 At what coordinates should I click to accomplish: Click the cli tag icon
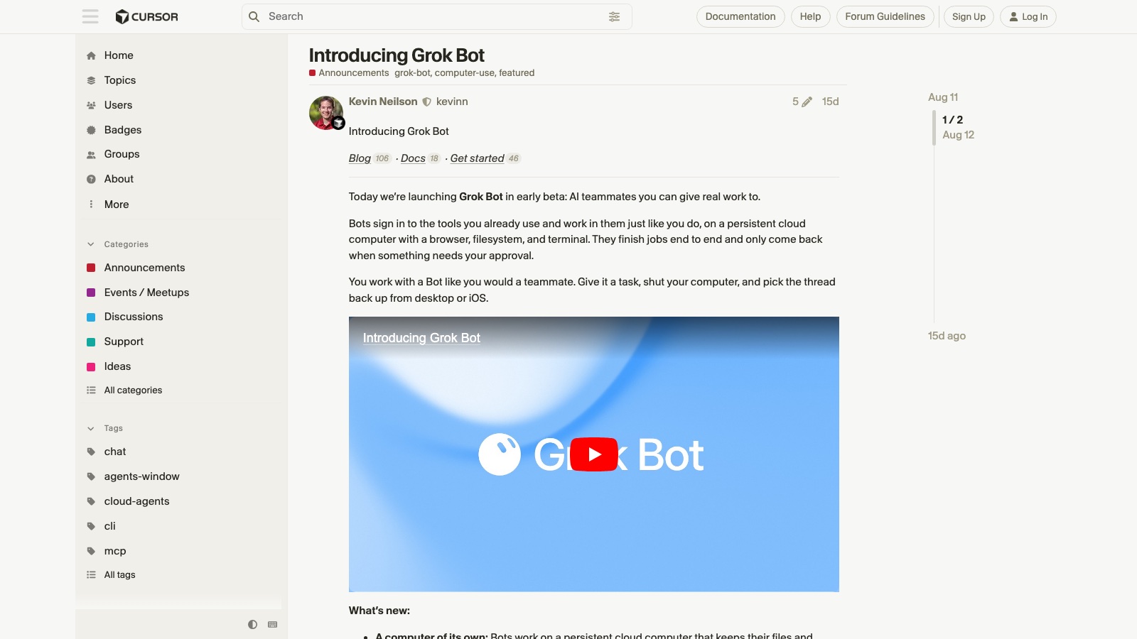click(x=91, y=526)
